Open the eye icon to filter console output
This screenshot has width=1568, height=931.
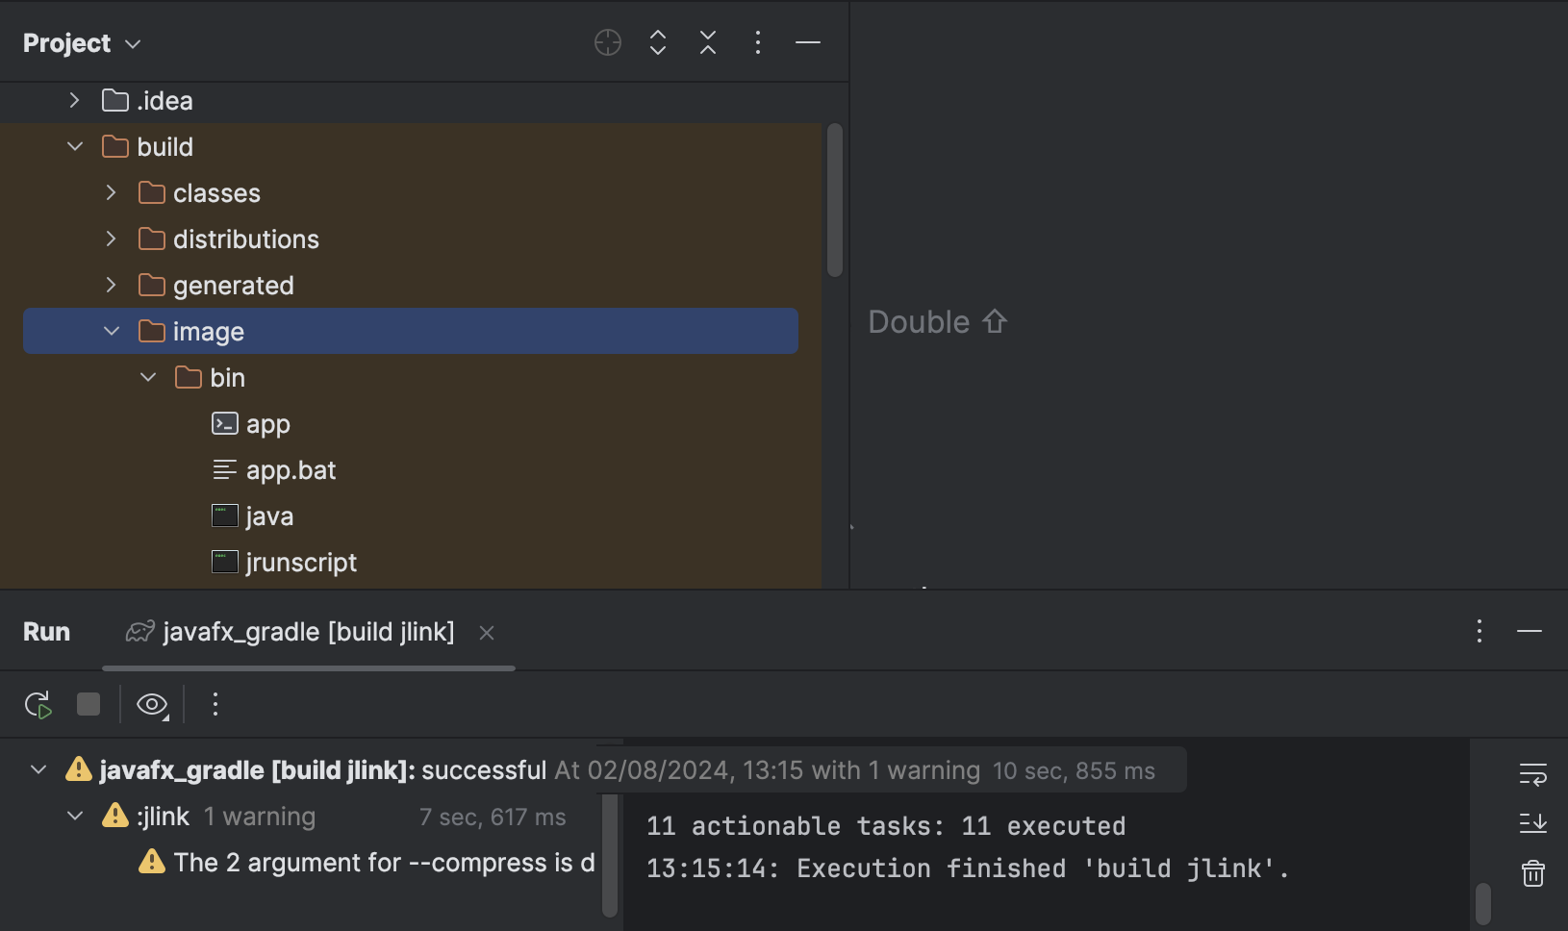(150, 704)
